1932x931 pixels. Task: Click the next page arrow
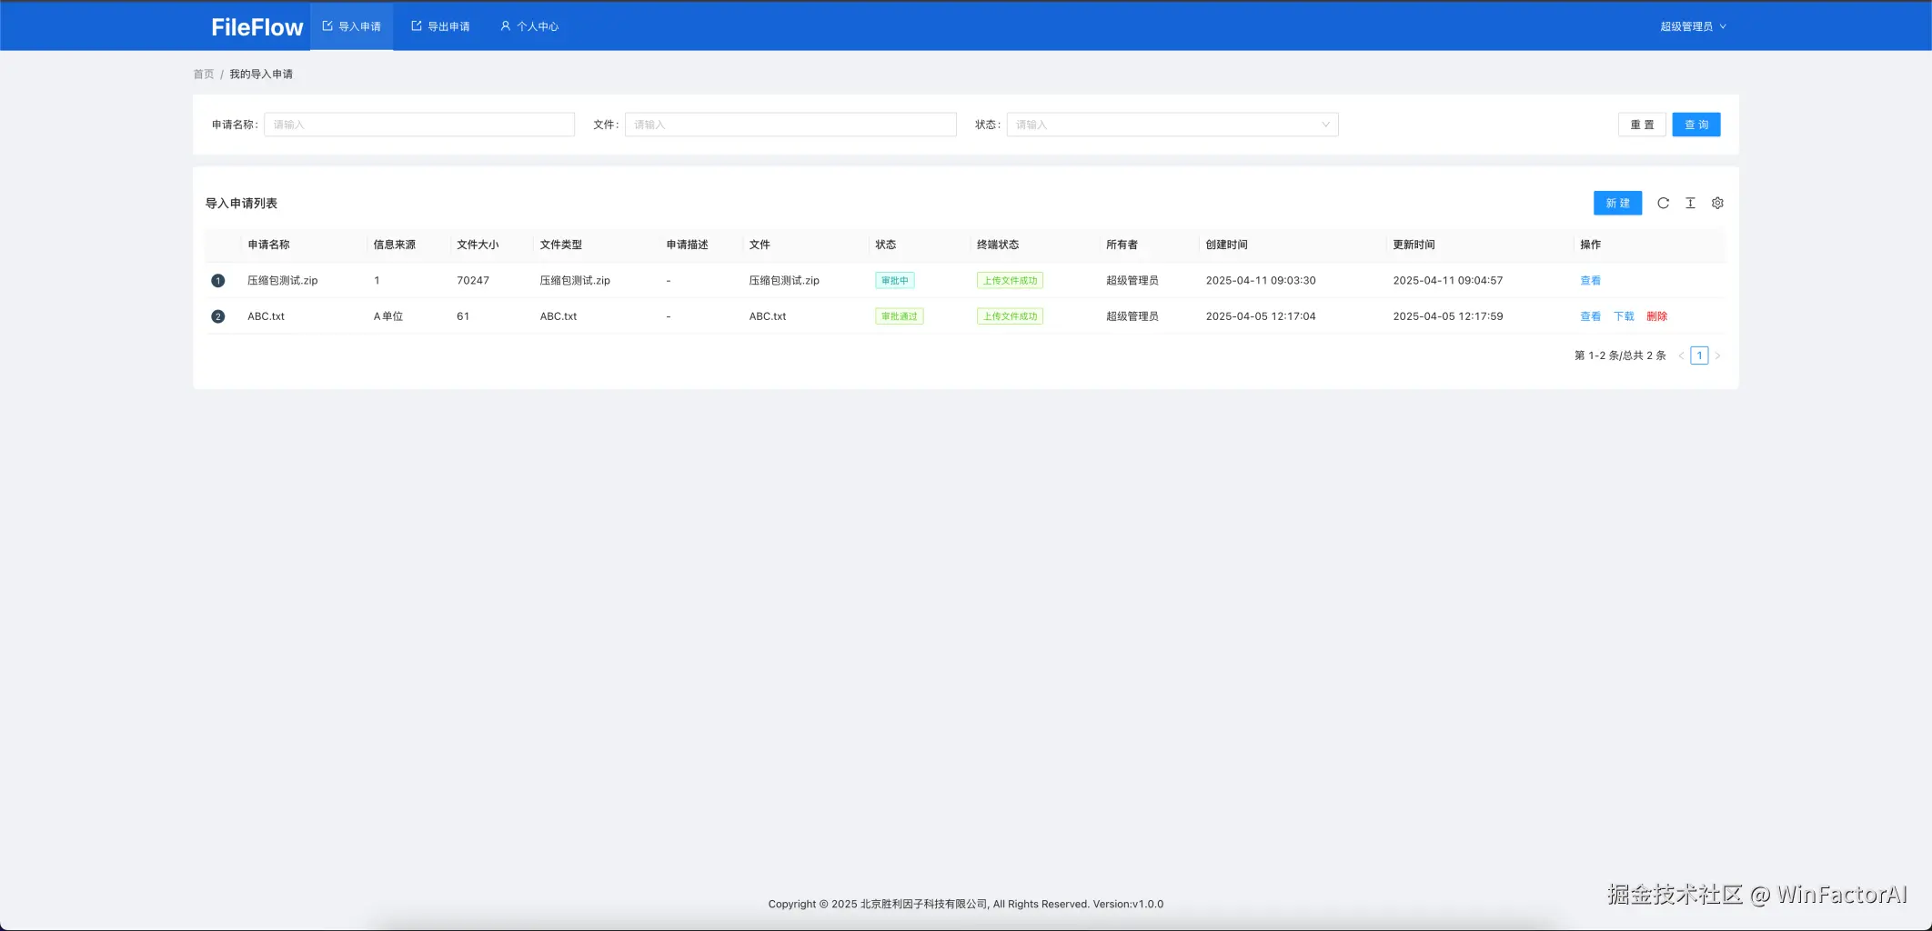1717,355
